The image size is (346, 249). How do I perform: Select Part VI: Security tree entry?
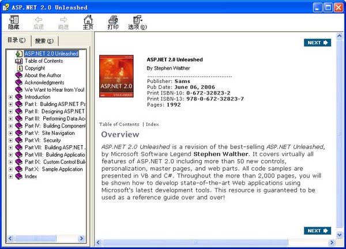coord(43,140)
